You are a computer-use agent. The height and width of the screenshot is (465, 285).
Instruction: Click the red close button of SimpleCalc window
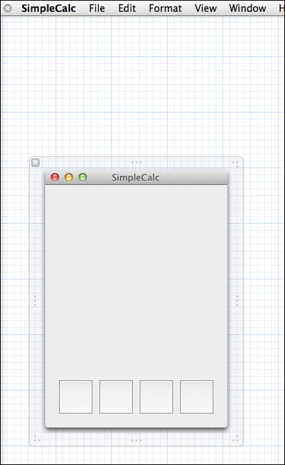point(55,177)
